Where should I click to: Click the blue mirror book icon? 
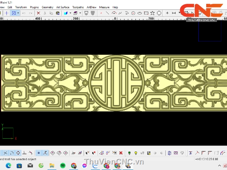click(169, 153)
